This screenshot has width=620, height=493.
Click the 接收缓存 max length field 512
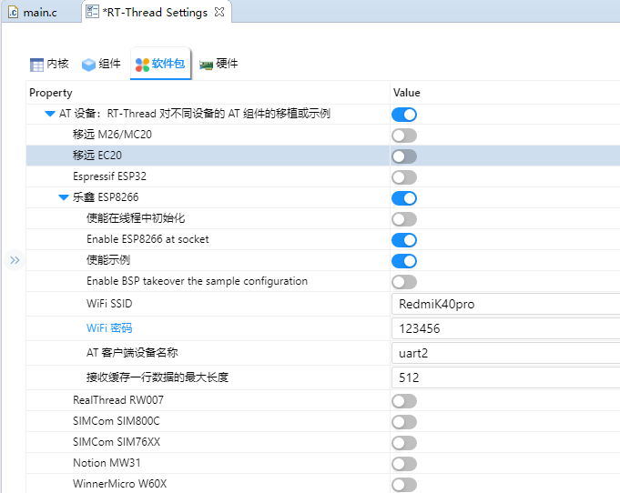click(x=505, y=377)
